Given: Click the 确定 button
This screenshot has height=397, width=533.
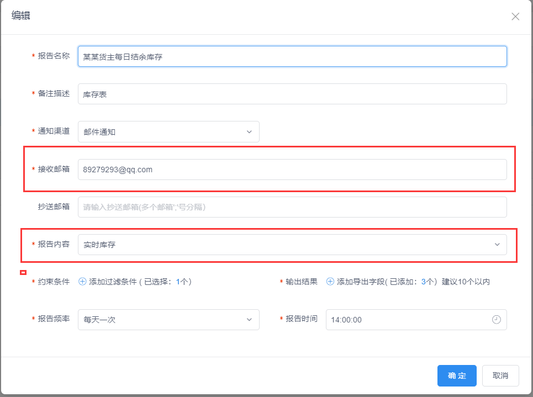Looking at the screenshot, I should pyautogui.click(x=457, y=375).
